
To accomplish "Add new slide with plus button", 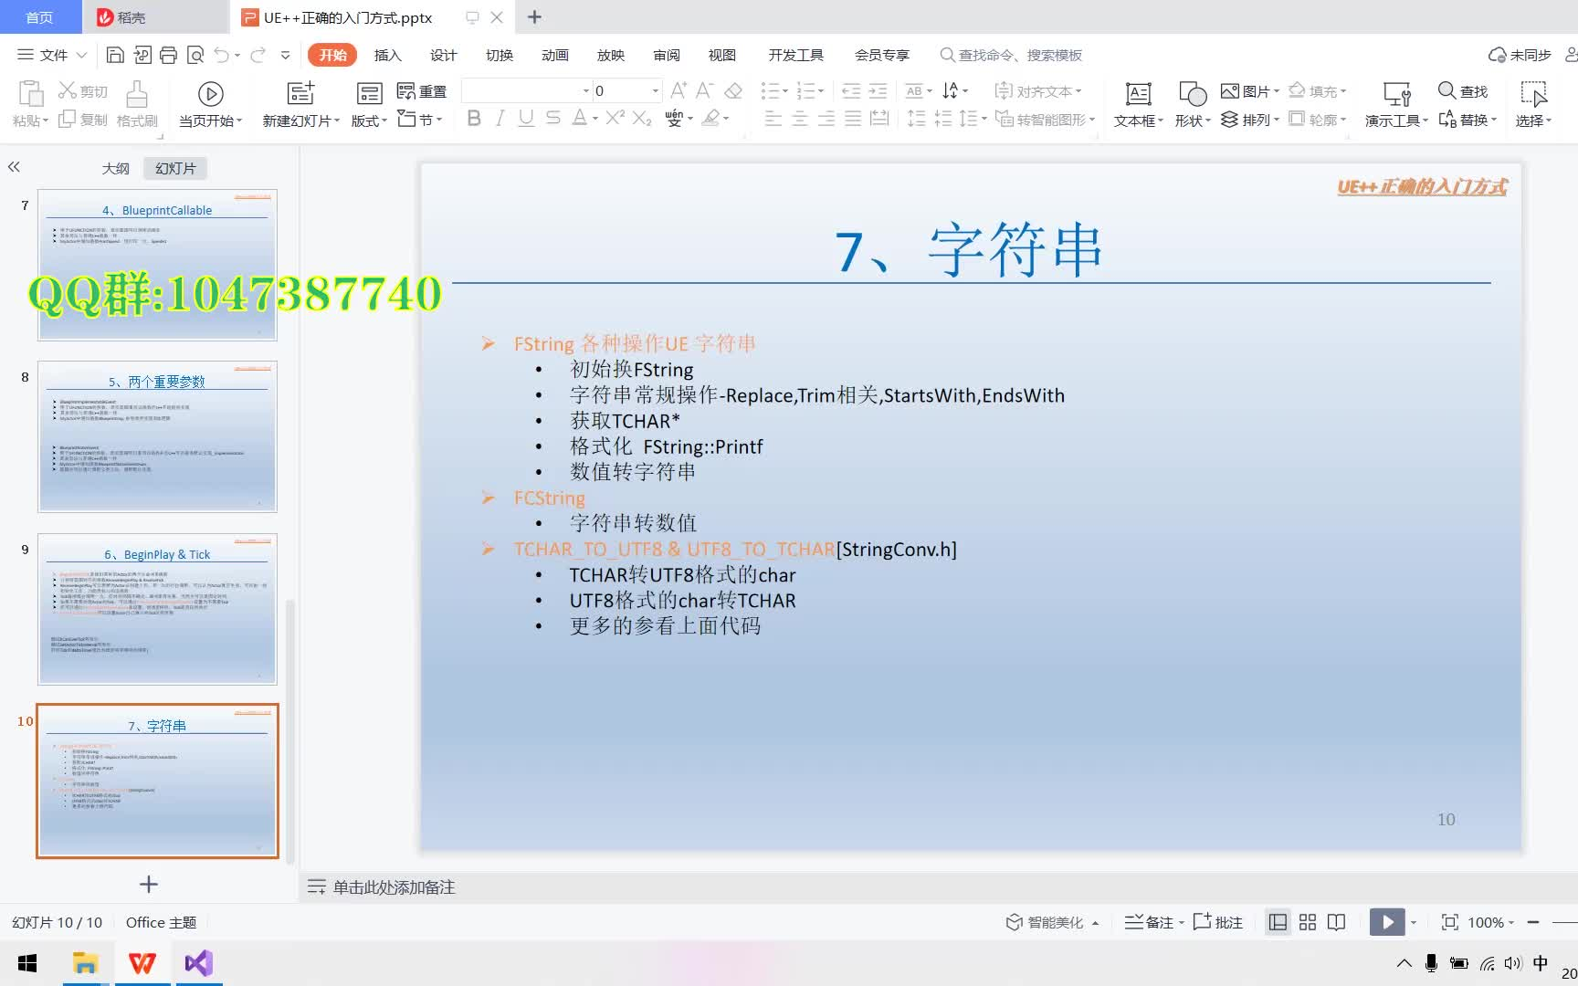I will click(149, 884).
